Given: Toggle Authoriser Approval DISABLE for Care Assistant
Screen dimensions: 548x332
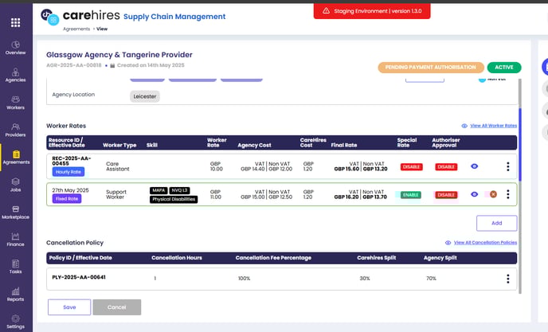Looking at the screenshot, I should click(446, 166).
